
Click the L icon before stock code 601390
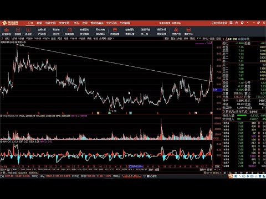224,39
